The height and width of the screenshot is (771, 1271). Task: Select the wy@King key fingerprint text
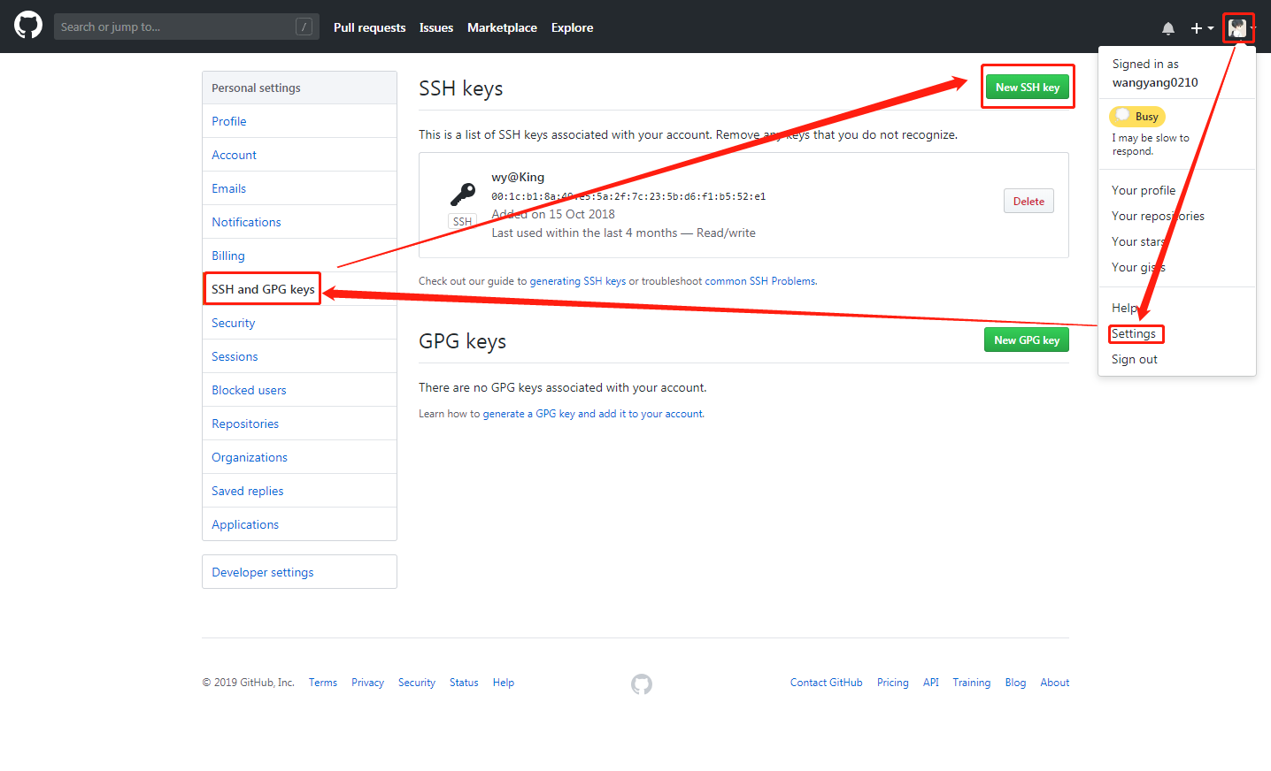(x=628, y=196)
